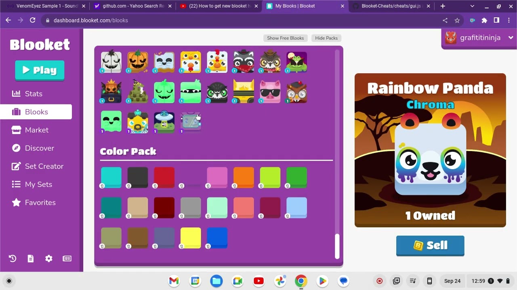Select the pink pig with sunglasses blook

(x=270, y=92)
